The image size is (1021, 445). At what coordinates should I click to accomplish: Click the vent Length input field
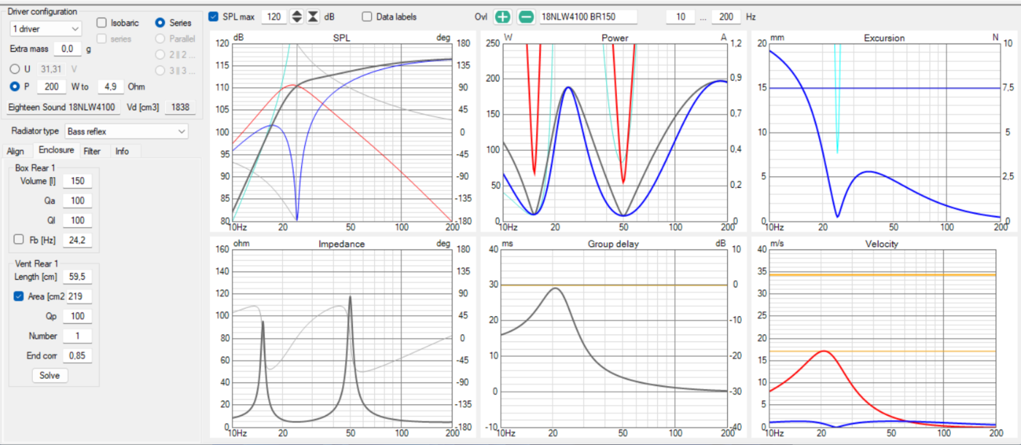(x=77, y=277)
